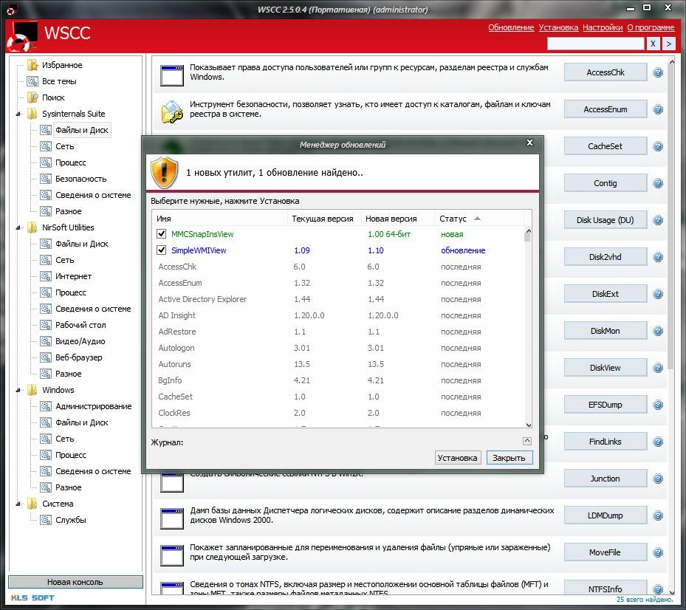The width and height of the screenshot is (686, 610).
Task: Open the Настройки menu link
Action: click(603, 27)
